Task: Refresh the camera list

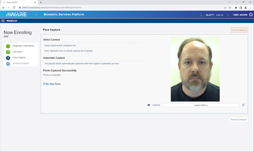Action: click(x=243, y=105)
